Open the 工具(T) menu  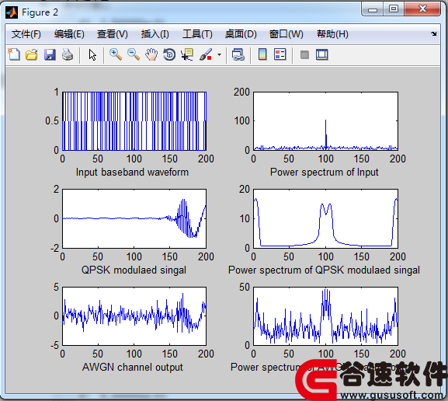[x=197, y=34]
